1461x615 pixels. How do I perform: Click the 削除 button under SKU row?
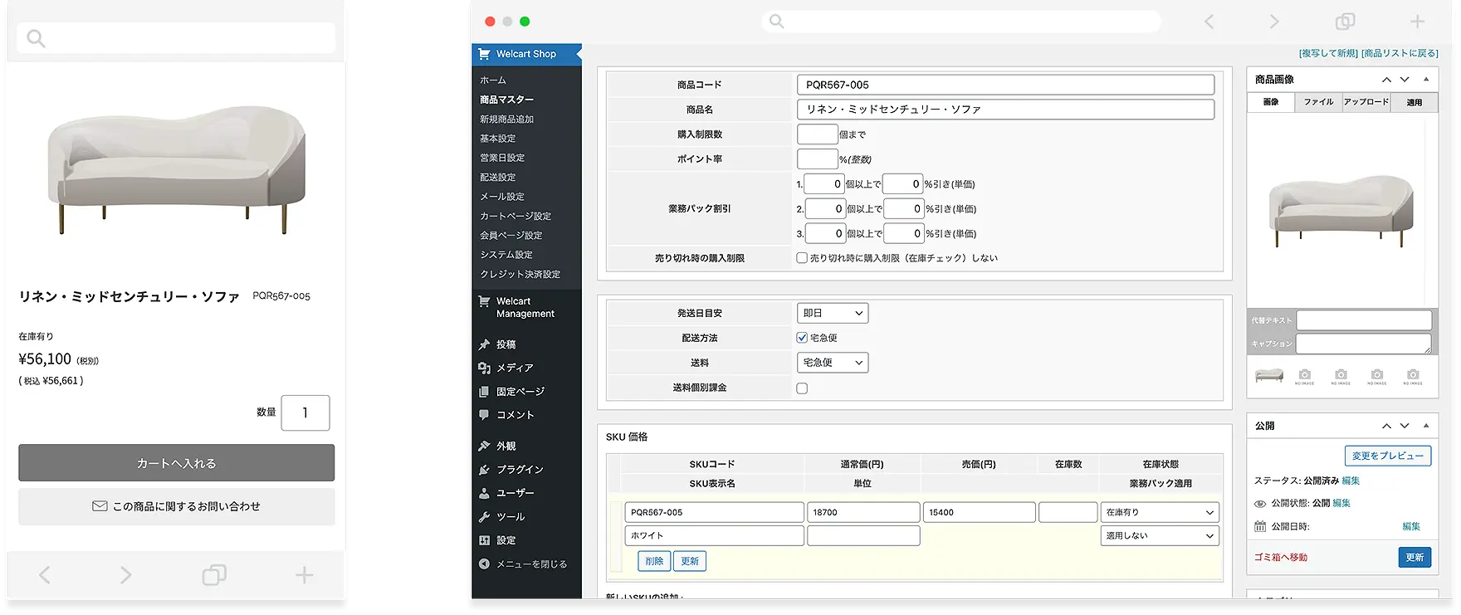(654, 562)
